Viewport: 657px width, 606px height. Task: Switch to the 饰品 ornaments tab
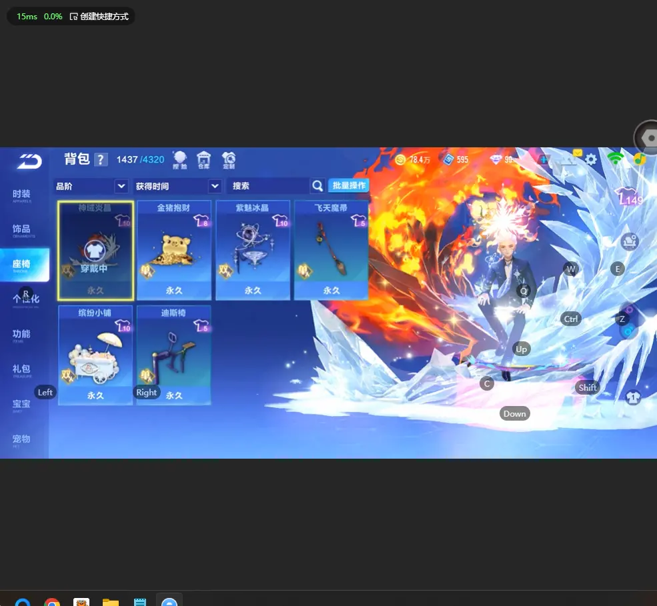coord(22,231)
